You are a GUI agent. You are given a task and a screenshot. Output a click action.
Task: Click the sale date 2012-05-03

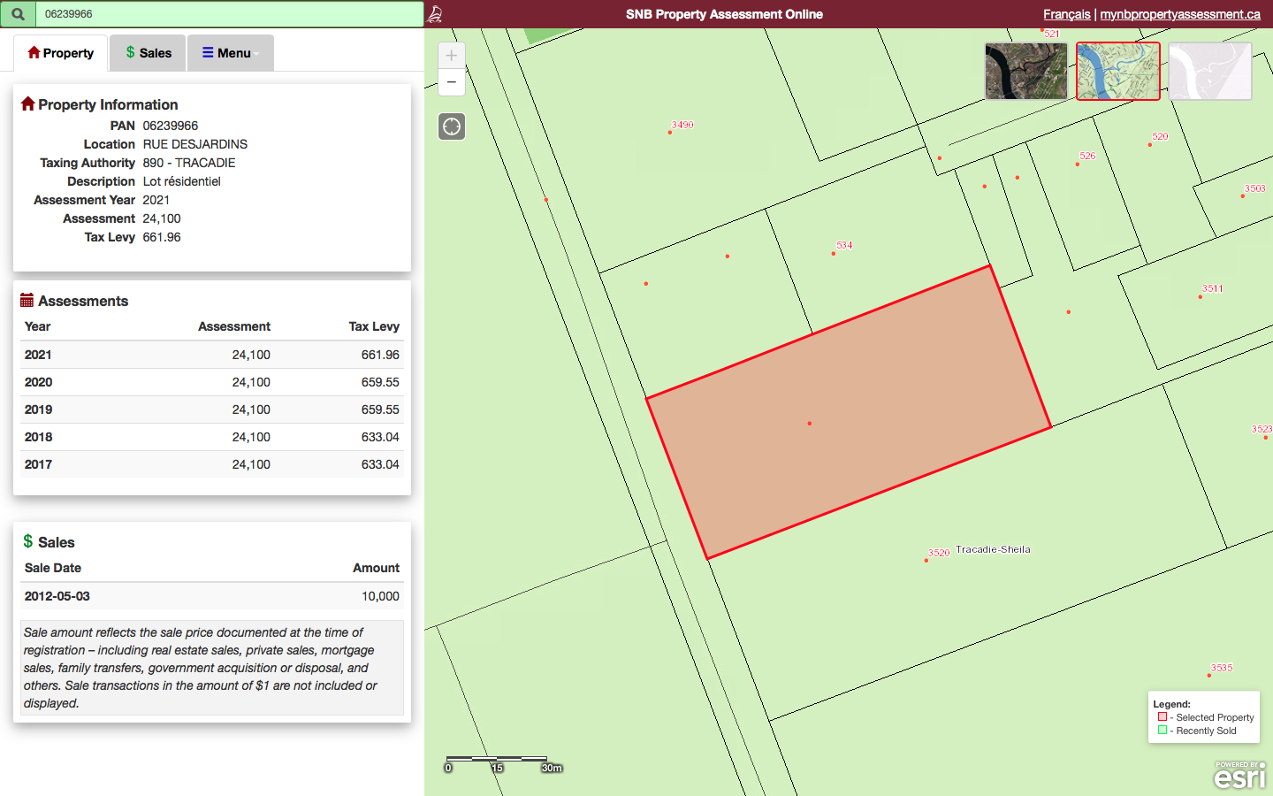click(57, 596)
